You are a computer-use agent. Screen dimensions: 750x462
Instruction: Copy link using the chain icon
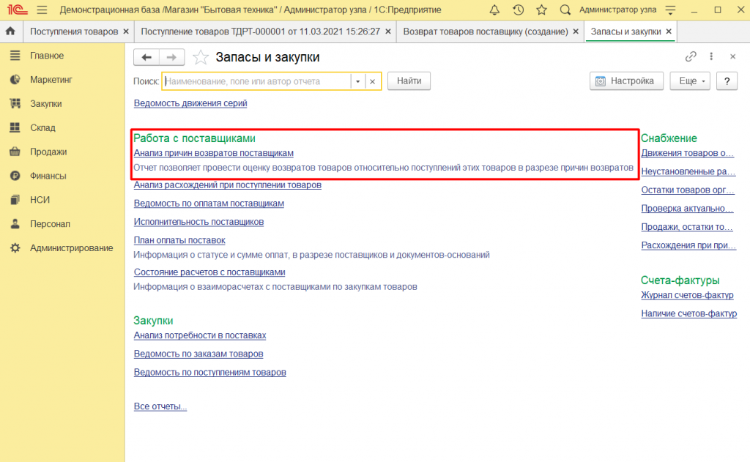point(690,57)
